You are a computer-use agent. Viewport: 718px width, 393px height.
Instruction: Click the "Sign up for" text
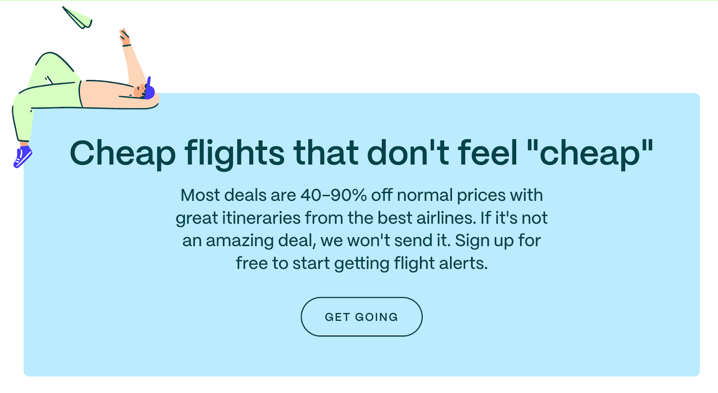tap(498, 241)
